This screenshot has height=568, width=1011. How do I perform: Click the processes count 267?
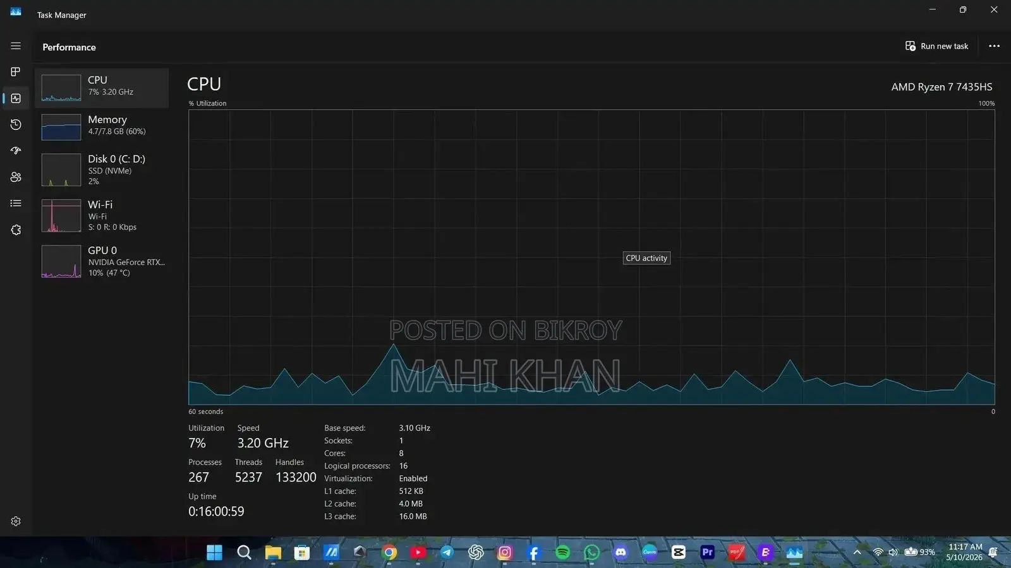coord(198,477)
